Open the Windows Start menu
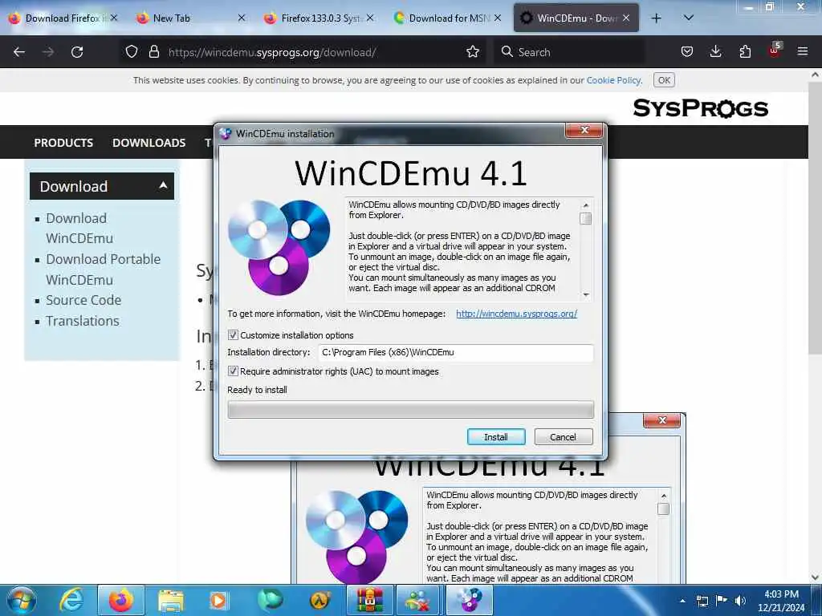 pos(22,600)
